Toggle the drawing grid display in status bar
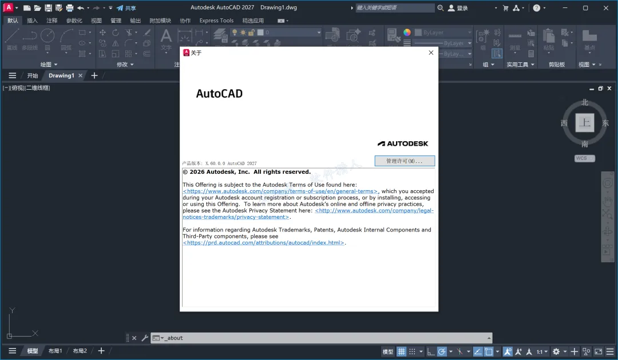This screenshot has height=360, width=618. [401, 351]
